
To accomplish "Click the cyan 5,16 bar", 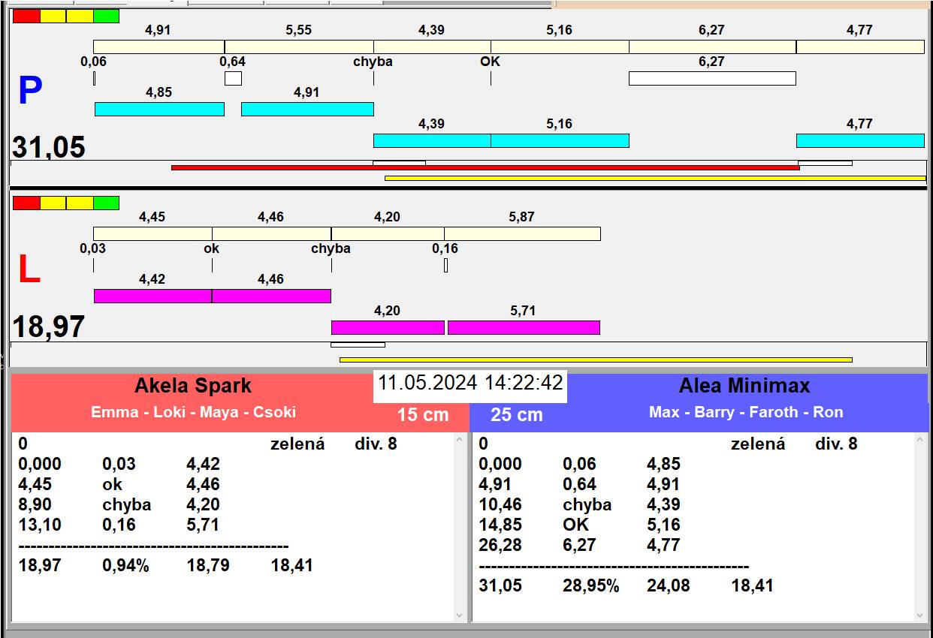I will click(560, 140).
